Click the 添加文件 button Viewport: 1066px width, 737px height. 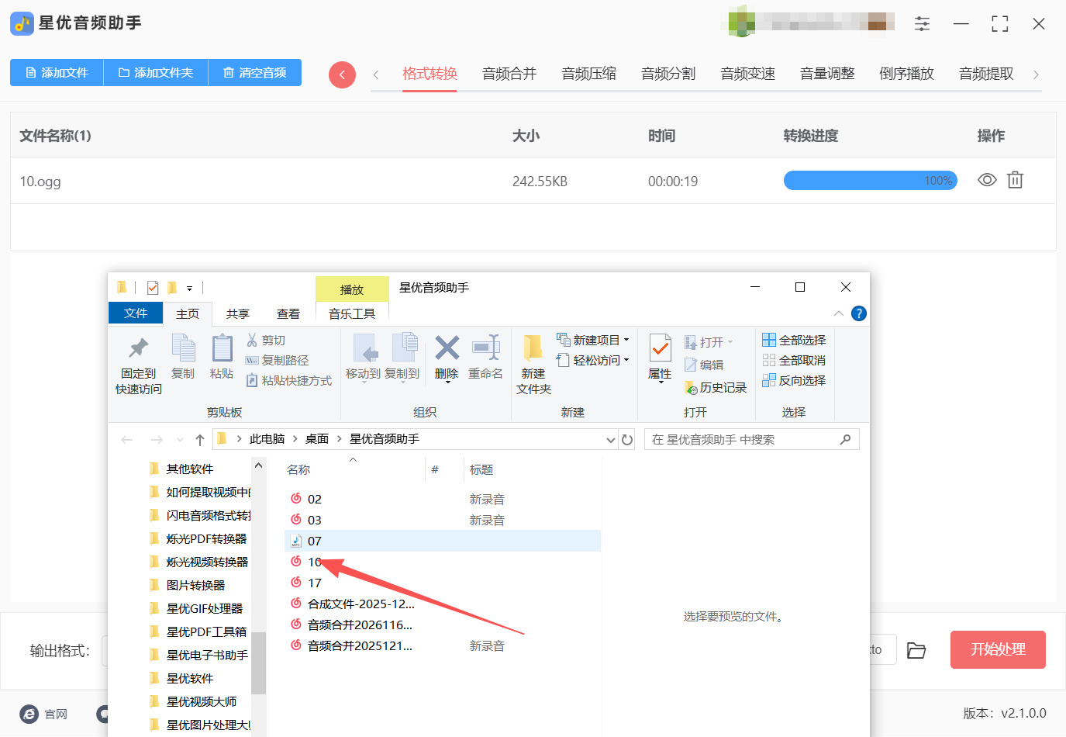(57, 72)
